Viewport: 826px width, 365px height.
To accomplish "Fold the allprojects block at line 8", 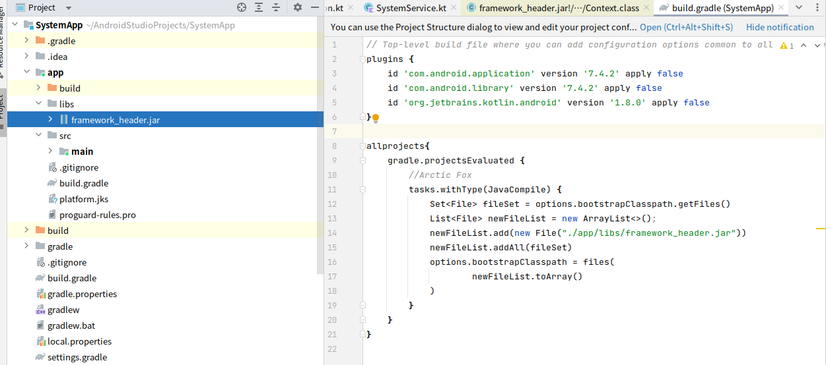I will click(x=362, y=146).
